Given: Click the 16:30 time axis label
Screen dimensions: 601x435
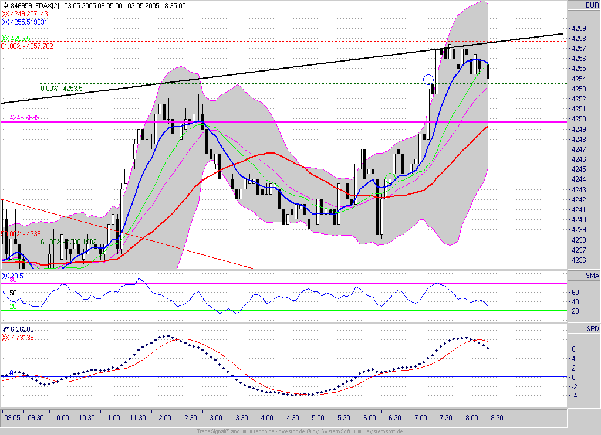Looking at the screenshot, I should 393,418.
